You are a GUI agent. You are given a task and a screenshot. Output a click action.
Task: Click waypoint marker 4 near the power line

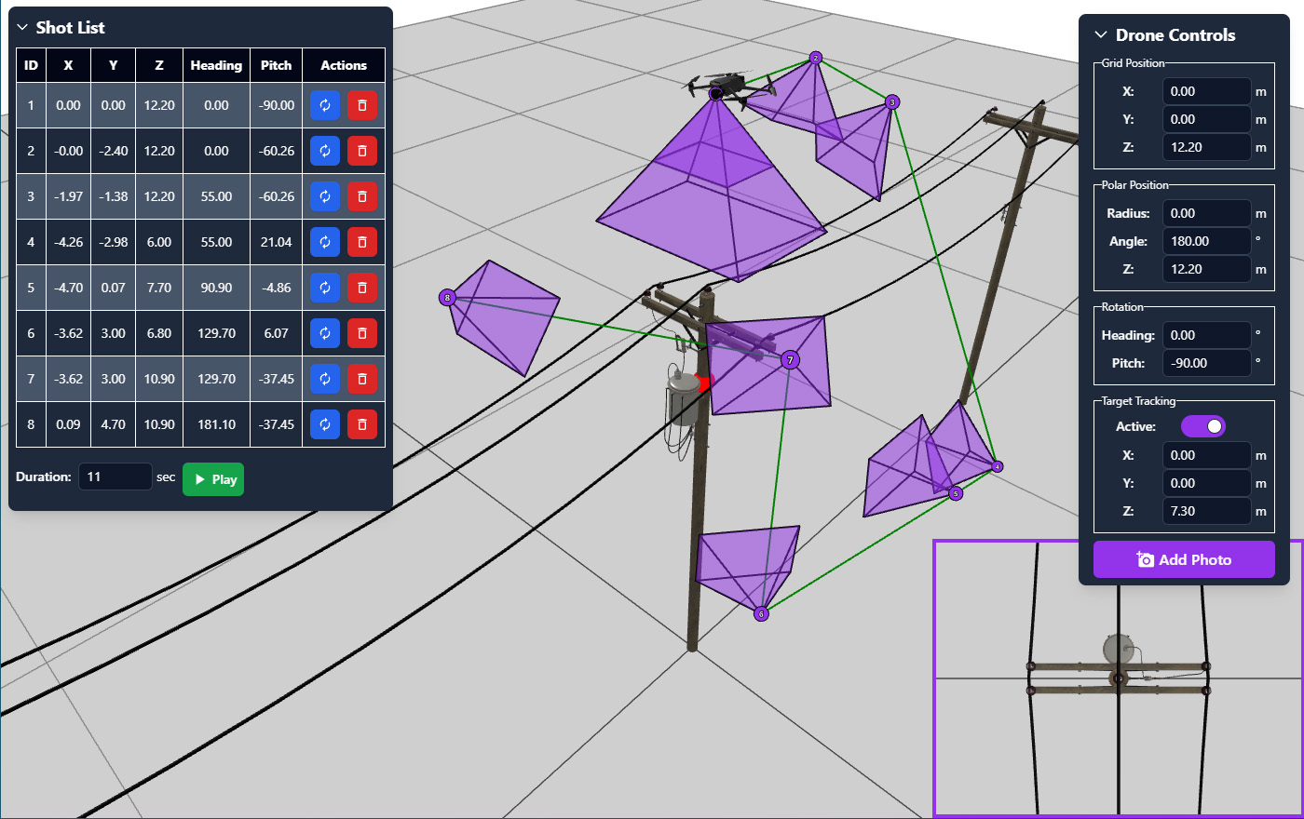click(996, 465)
